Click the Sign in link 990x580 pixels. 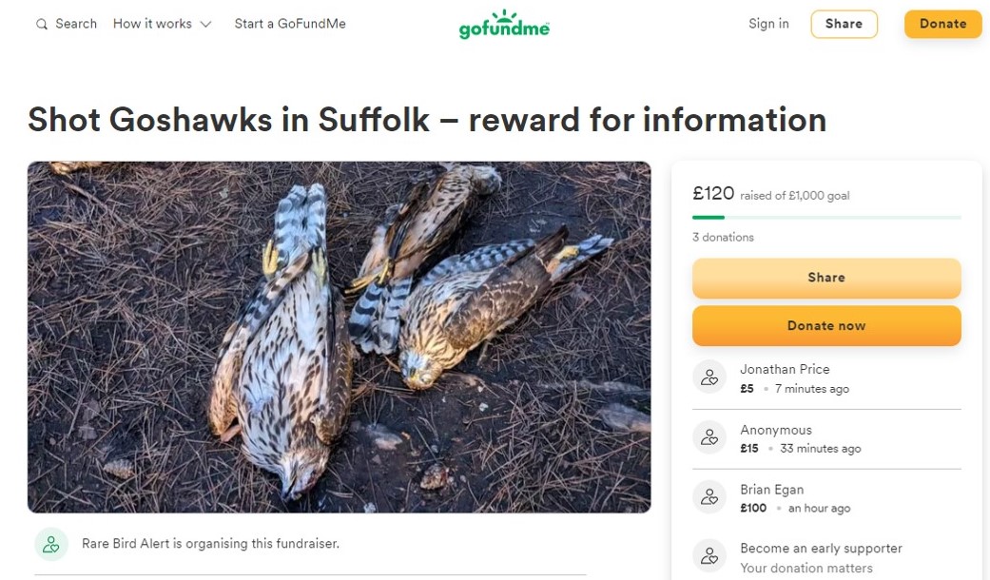768,24
